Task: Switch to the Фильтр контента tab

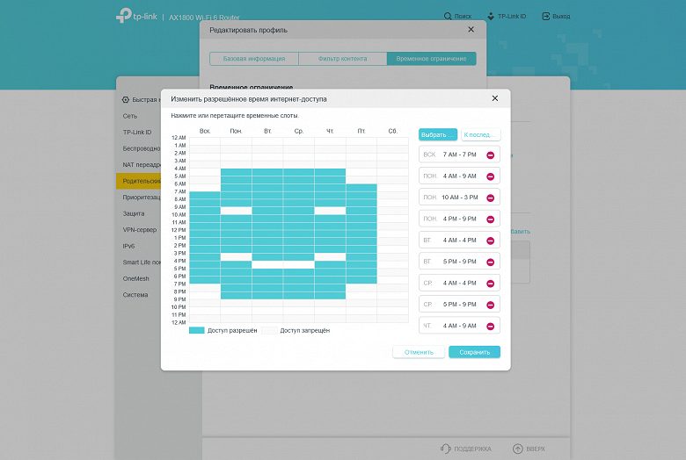Action: tap(343, 59)
